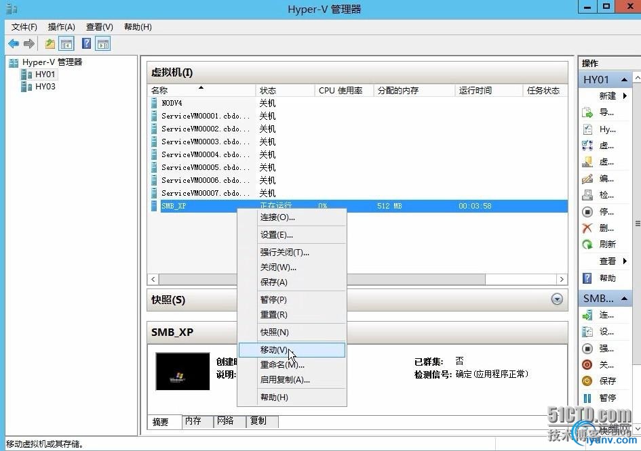Select the ServiceVM00007 virtual machine row
This screenshot has height=451, width=641.
359,193
